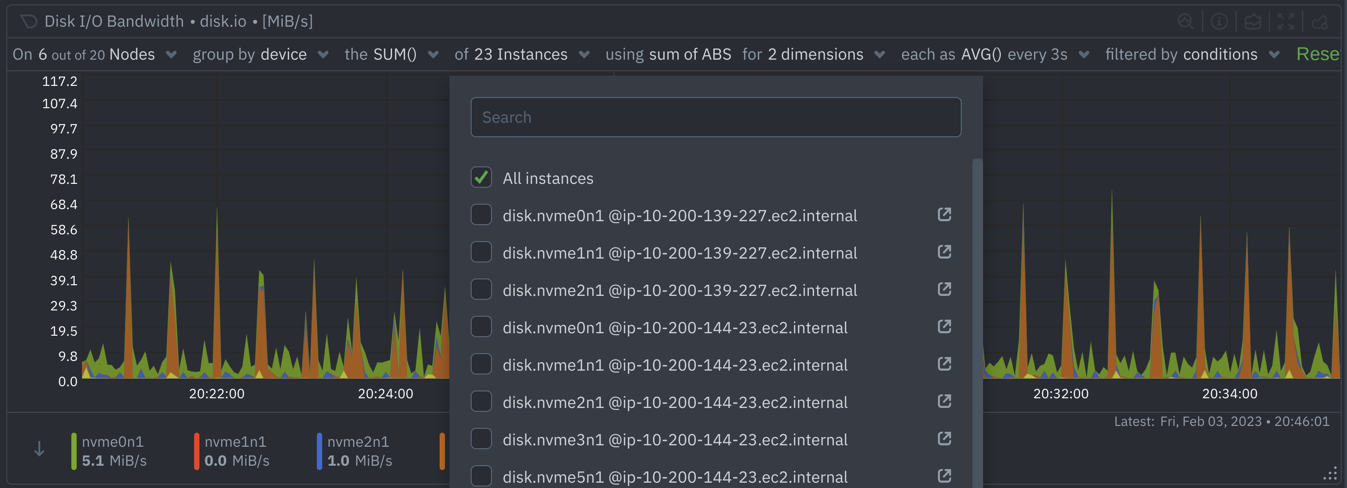1347x488 pixels.
Task: Open the chart information icon
Action: coord(1219,21)
